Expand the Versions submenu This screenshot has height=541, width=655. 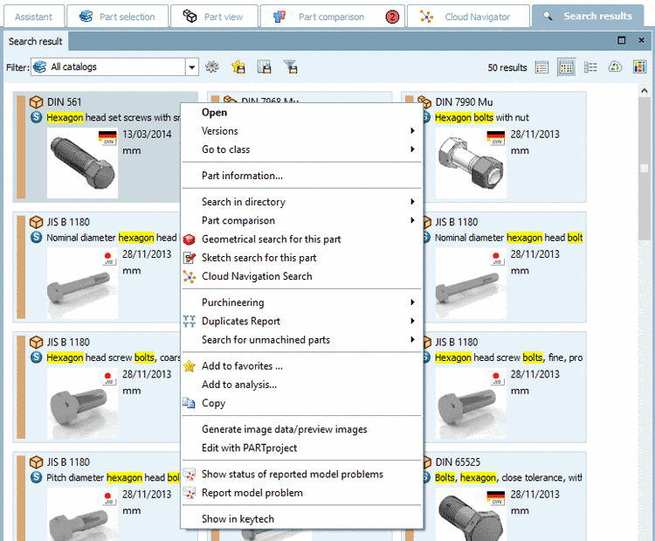(302, 131)
